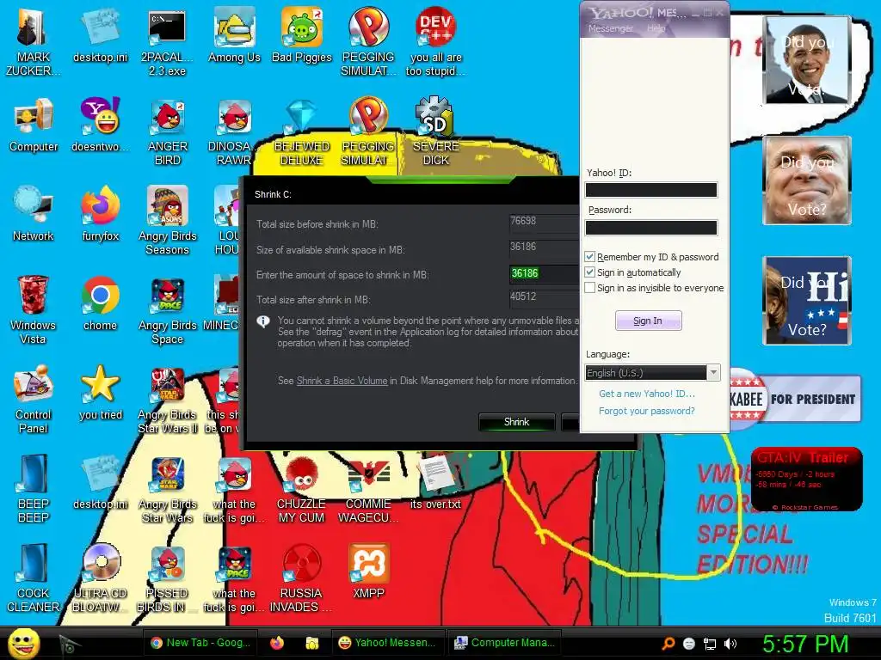Open the Help menu in Yahoo window
The width and height of the screenshot is (881, 660).
[656, 28]
